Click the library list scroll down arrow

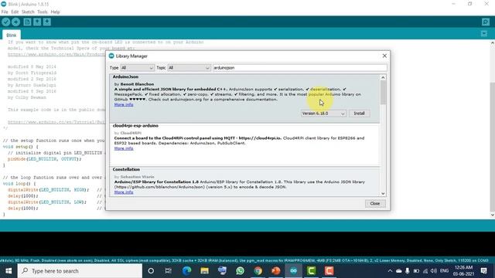point(383,194)
